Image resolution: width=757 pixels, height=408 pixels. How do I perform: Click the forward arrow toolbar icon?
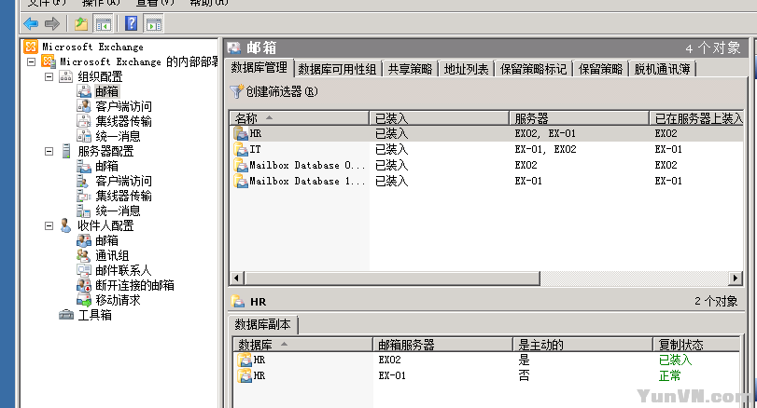(x=51, y=23)
